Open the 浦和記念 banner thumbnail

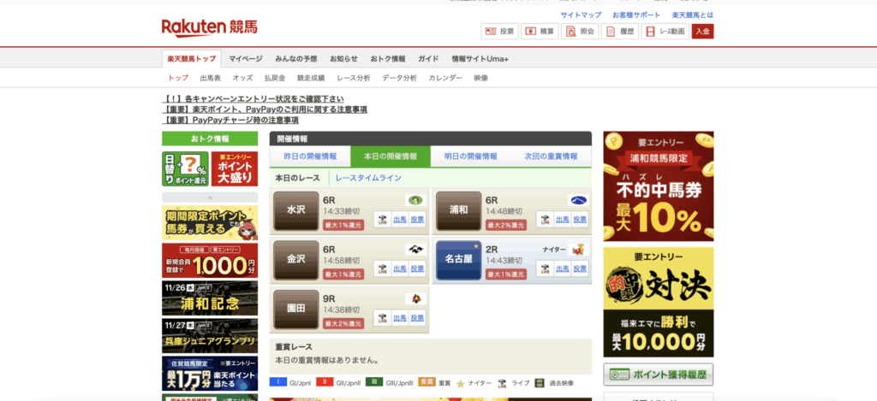209,298
